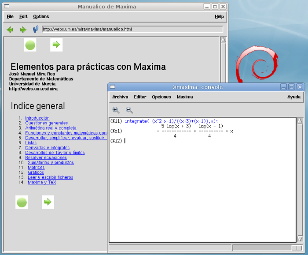Image resolution: width=308 pixels, height=255 pixels.
Task: Open Options menu in Manualico window
Action: (x=41, y=16)
